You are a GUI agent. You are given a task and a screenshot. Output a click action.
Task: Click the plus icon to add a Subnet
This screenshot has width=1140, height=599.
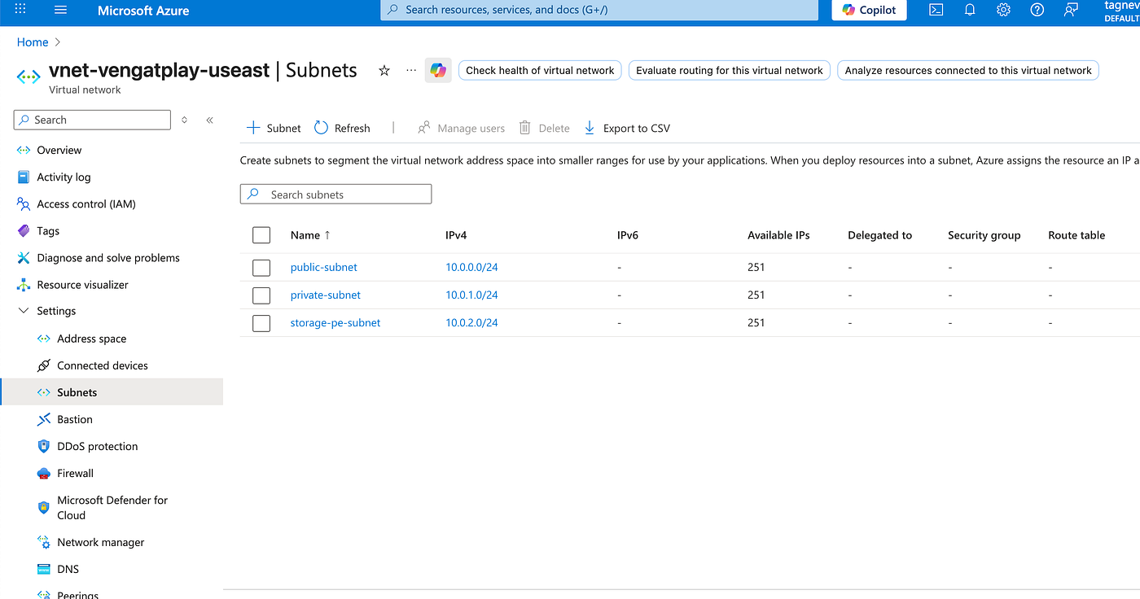[x=253, y=128]
